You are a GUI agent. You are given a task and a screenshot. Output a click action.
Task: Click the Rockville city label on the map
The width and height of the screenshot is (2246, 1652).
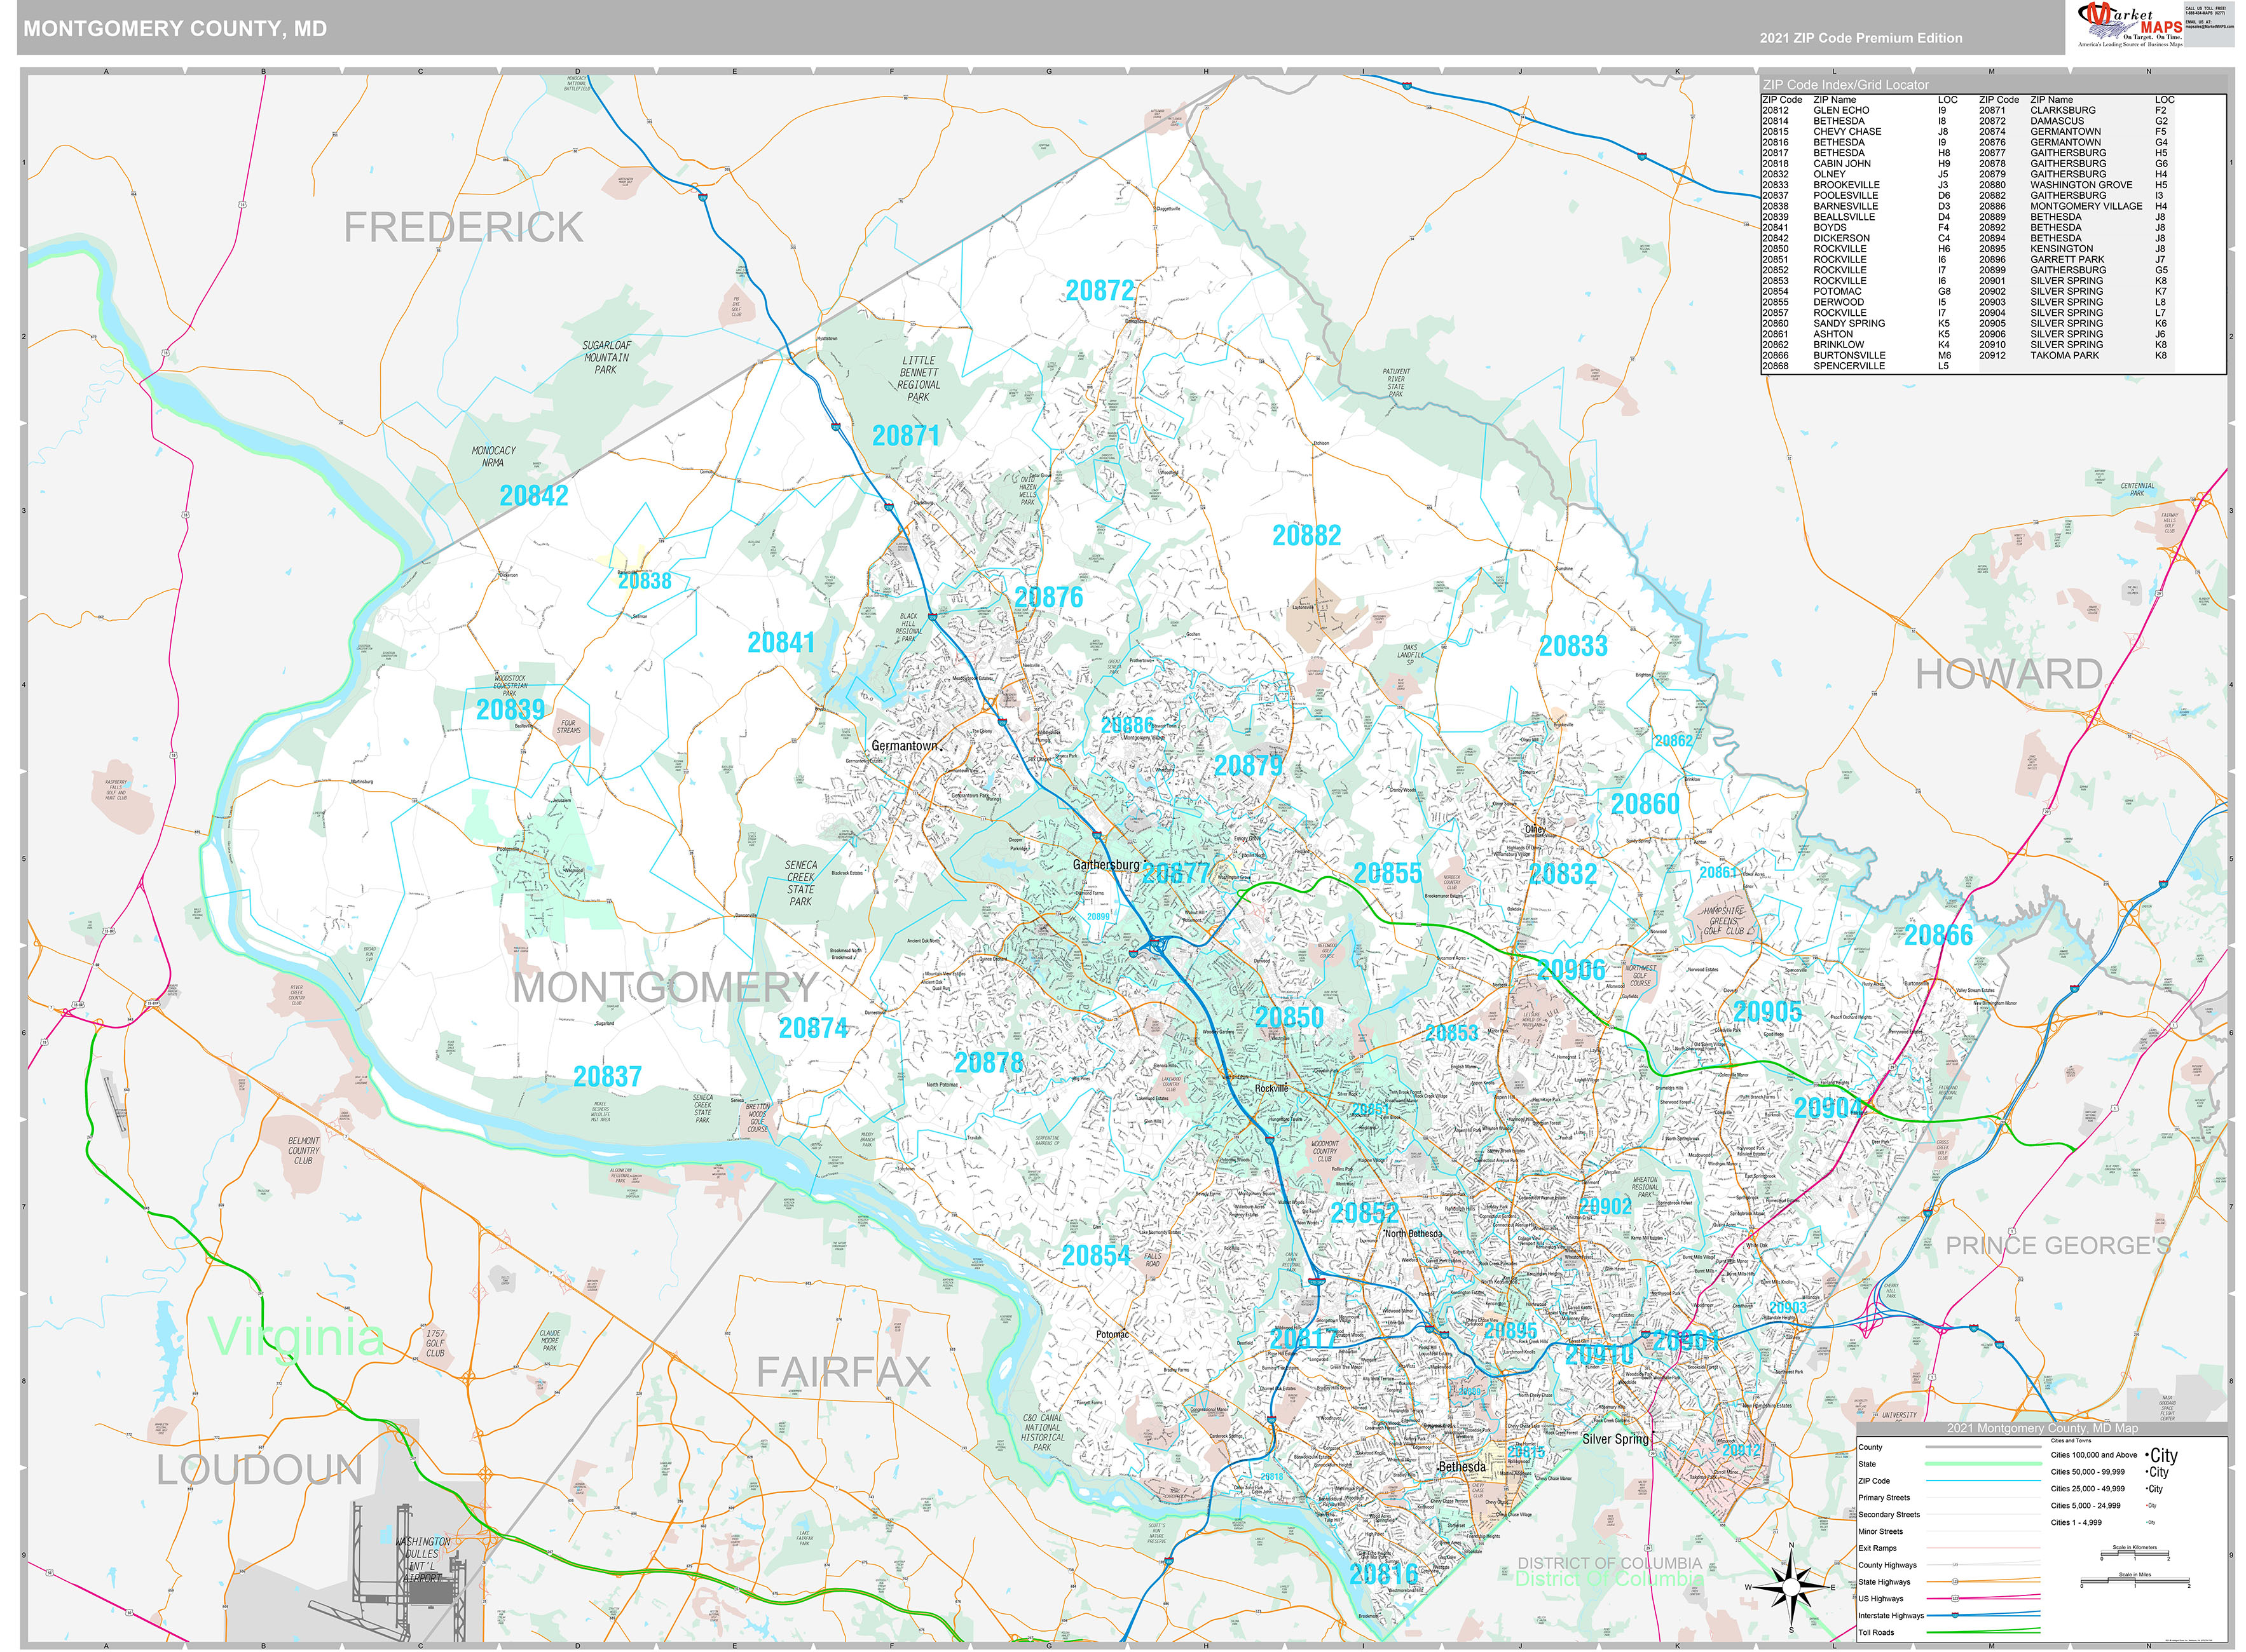pyautogui.click(x=1271, y=1088)
